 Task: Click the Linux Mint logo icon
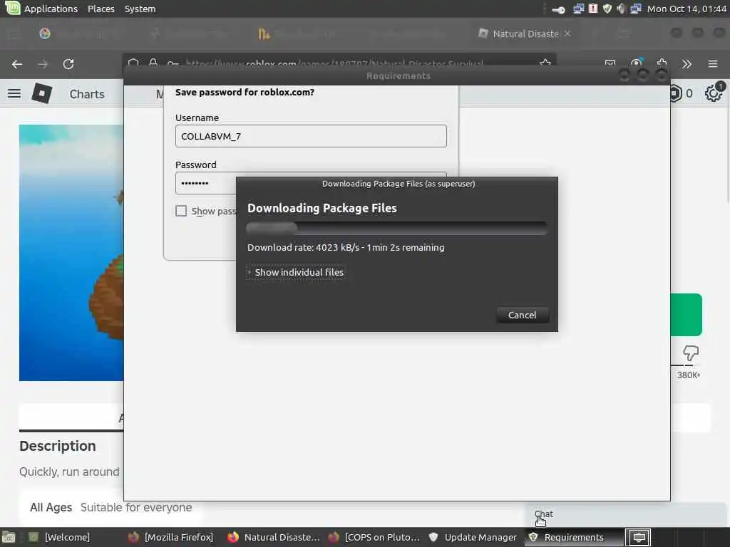[13, 8]
